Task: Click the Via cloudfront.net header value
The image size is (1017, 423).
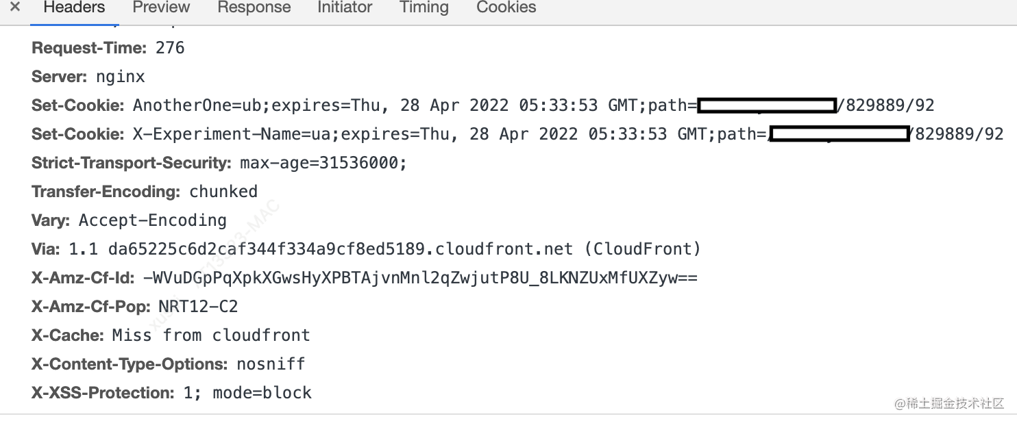Action: (x=385, y=249)
